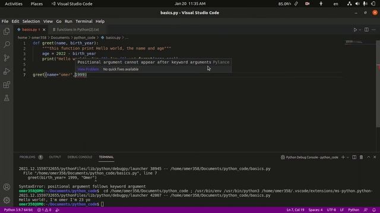Switch to Debug Console panel tab

80,157
